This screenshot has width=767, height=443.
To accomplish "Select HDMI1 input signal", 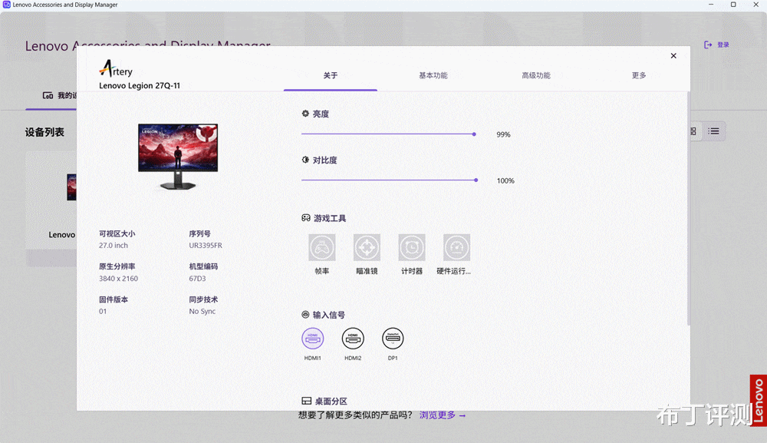I will [313, 339].
